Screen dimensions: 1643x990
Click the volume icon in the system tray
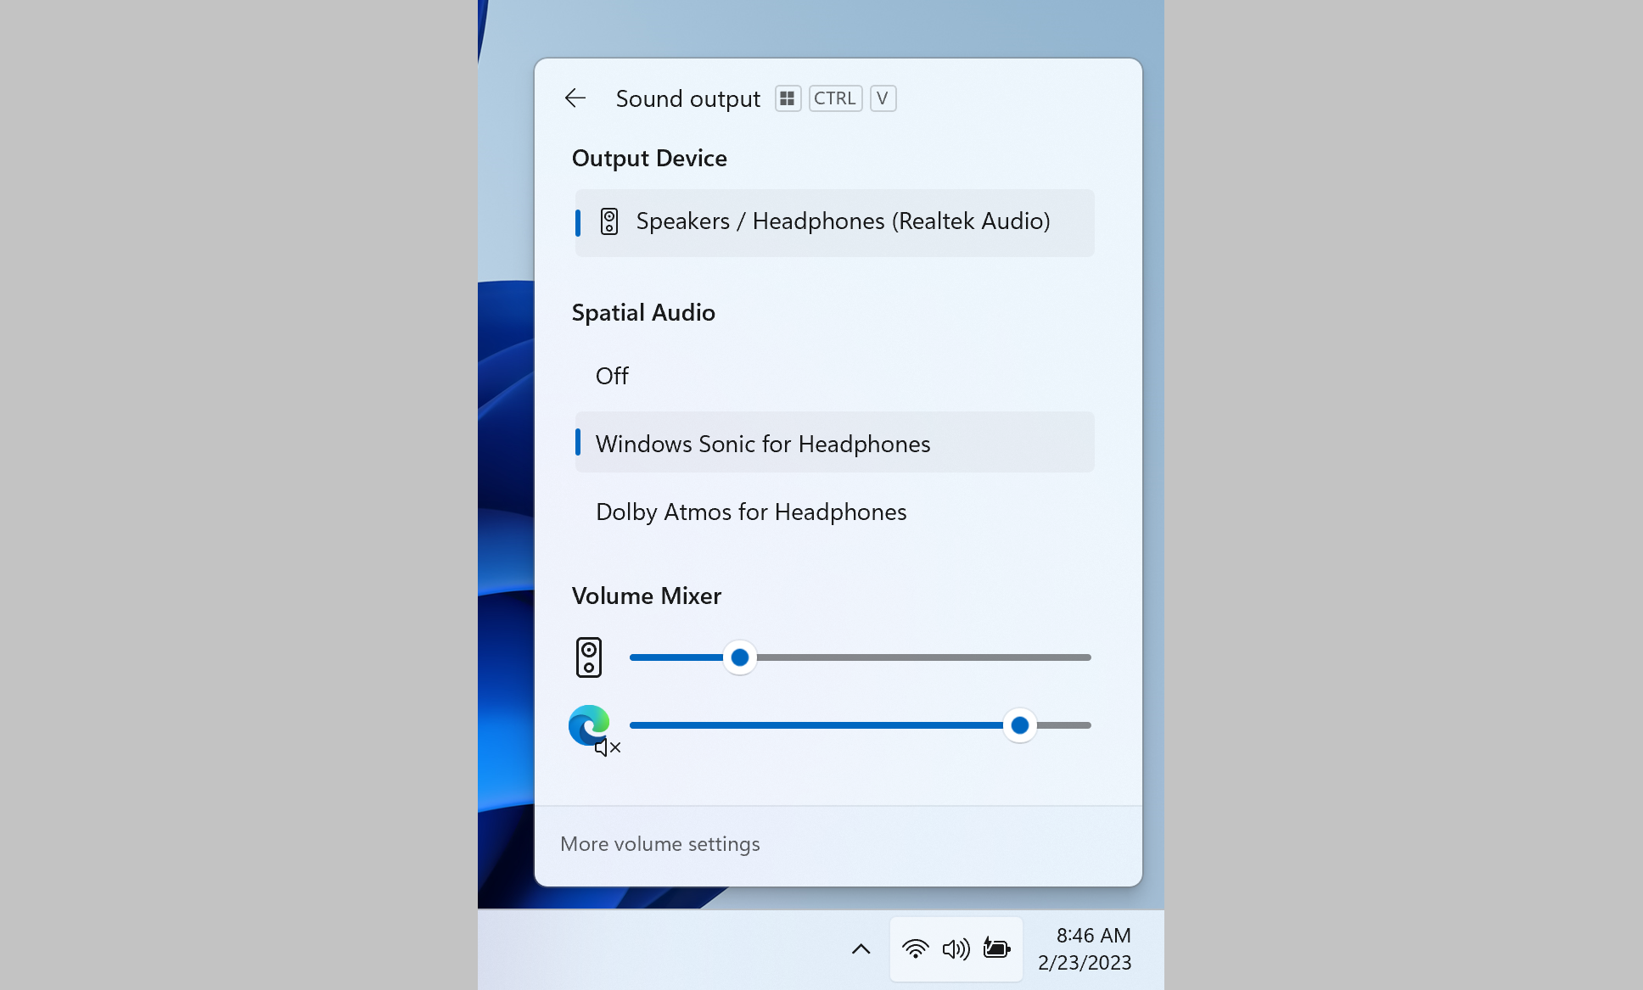point(954,948)
